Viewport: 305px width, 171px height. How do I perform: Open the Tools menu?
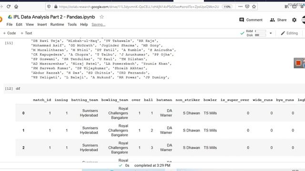72,24
